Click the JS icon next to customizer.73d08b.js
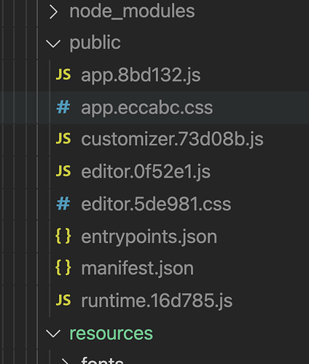The width and height of the screenshot is (309, 364). pyautogui.click(x=63, y=138)
